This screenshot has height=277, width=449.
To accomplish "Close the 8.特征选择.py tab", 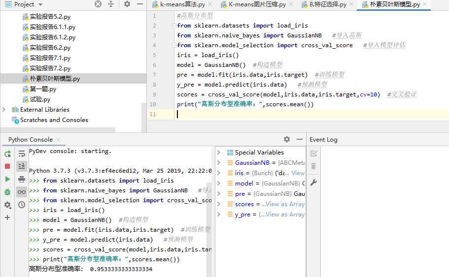I will (351, 4).
